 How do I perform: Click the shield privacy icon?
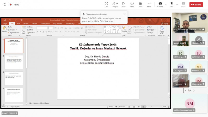(5, 5)
